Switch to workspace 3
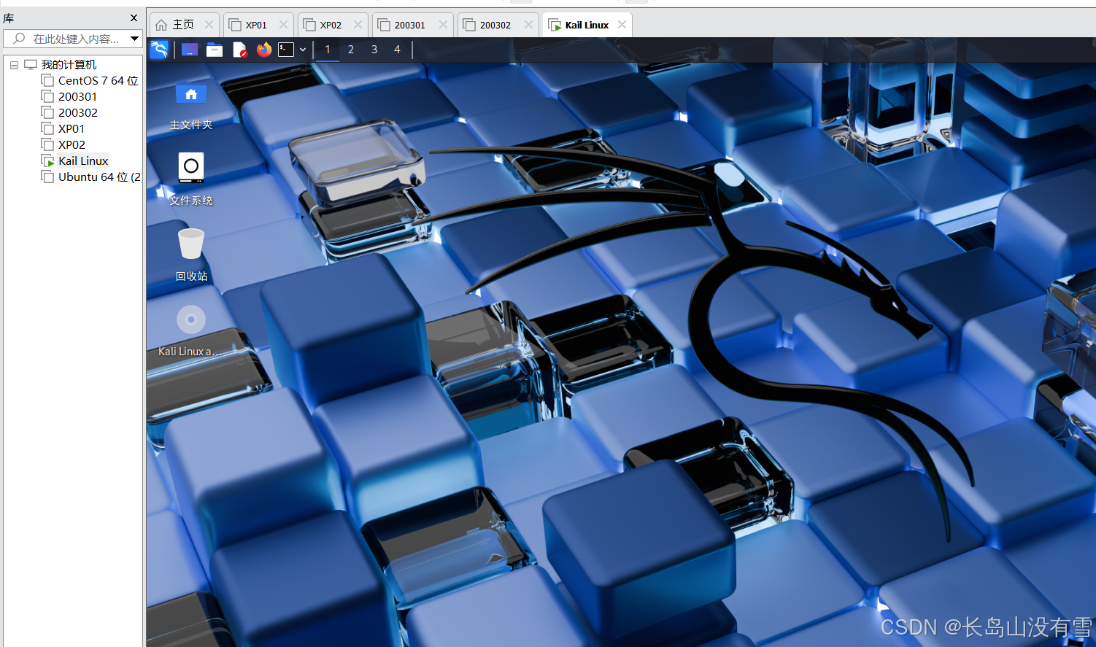This screenshot has height=647, width=1096. tap(374, 50)
